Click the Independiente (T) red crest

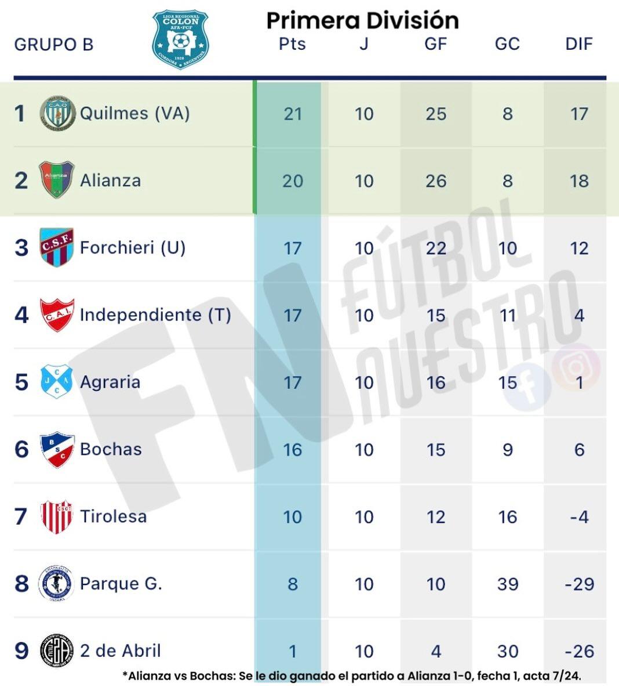coord(57,315)
